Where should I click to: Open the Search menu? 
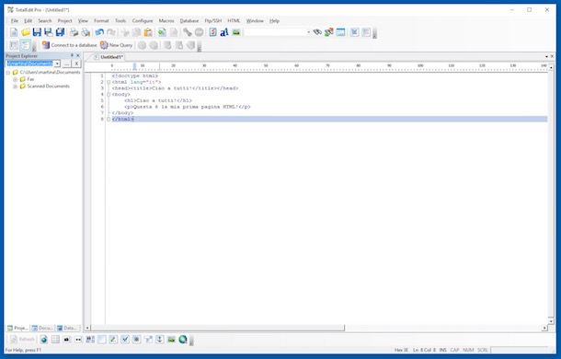45,21
